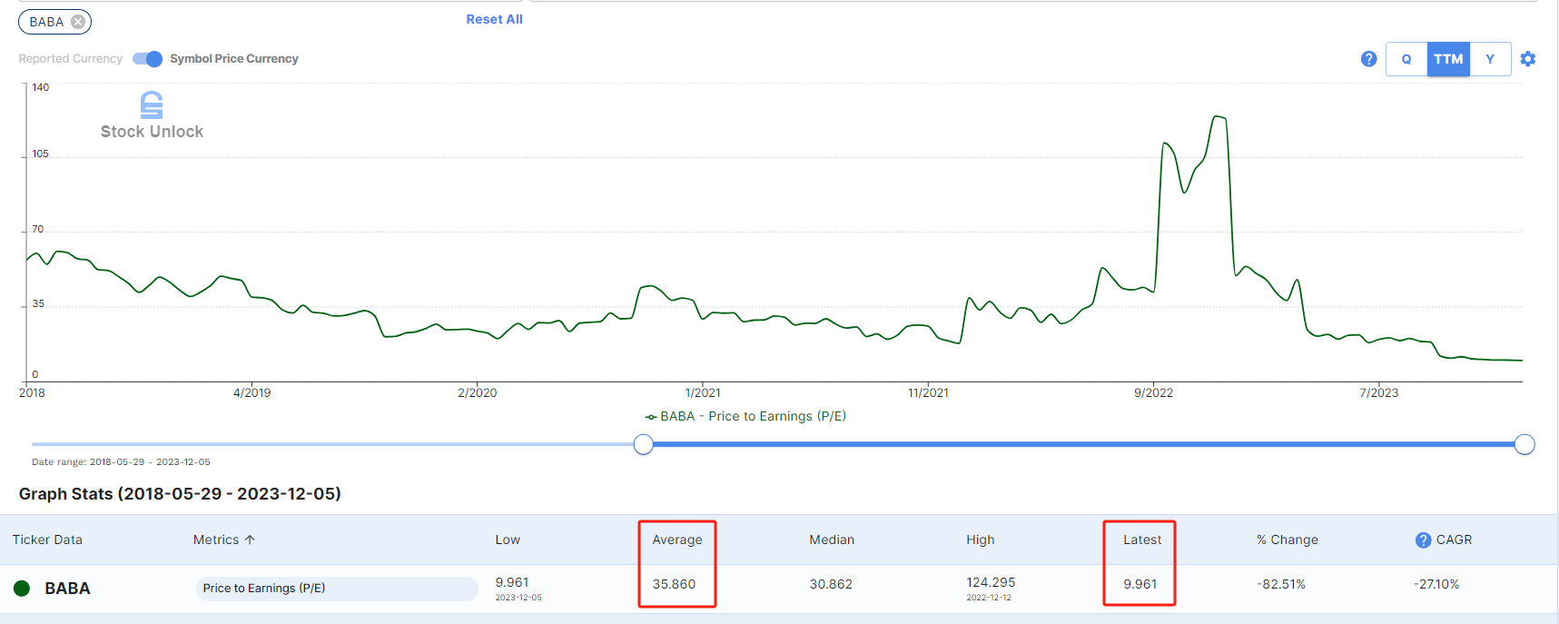Click the Ticker Data column header
Viewport: 1559px width, 624px height.
47,540
